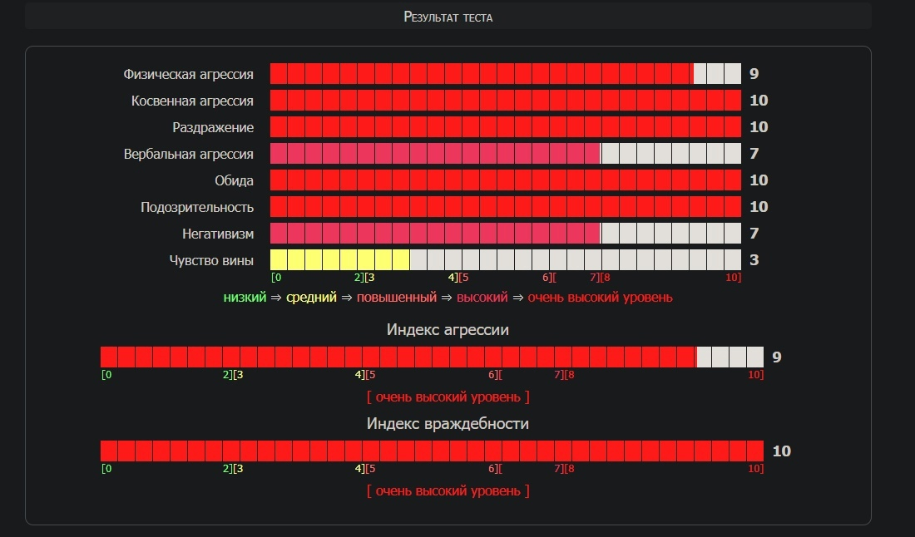
Task: Click the score 9 beside Физическая агрессия bar
Action: pyautogui.click(x=754, y=74)
